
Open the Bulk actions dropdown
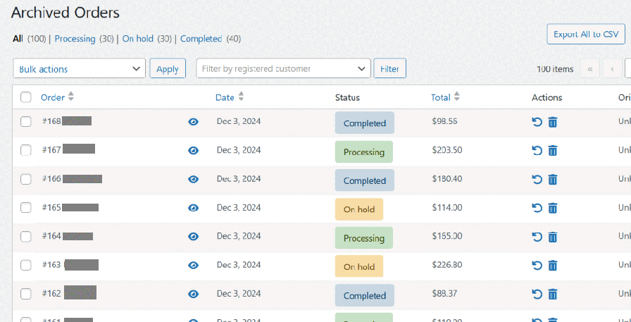pos(79,68)
